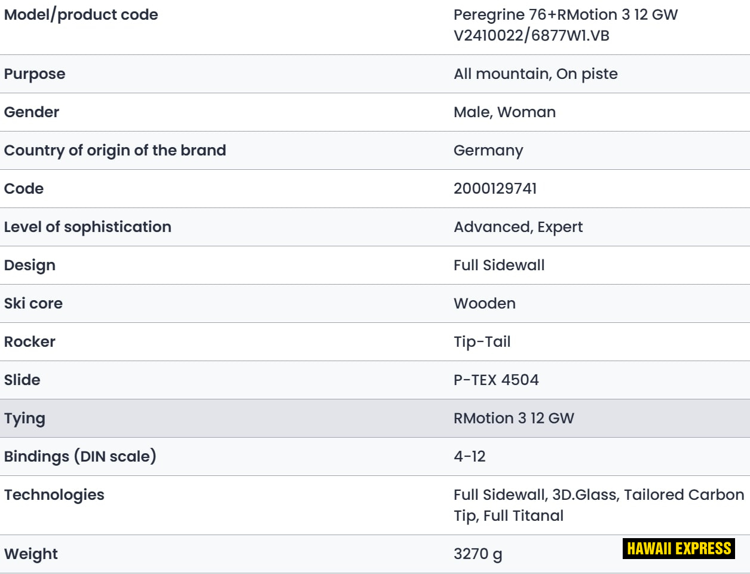This screenshot has height=574, width=750.
Task: Click the Level of sophistication label
Action: pyautogui.click(x=88, y=227)
